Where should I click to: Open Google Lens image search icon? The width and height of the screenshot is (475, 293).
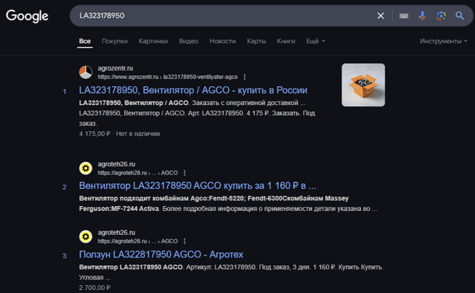click(x=441, y=16)
